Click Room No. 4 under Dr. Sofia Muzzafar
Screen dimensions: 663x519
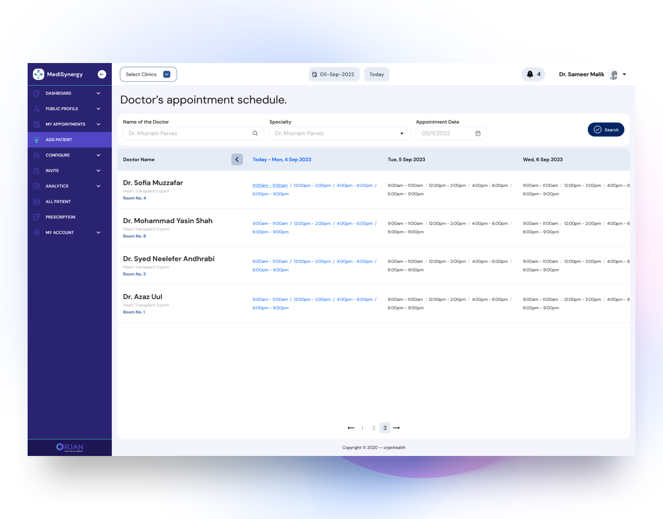134,198
